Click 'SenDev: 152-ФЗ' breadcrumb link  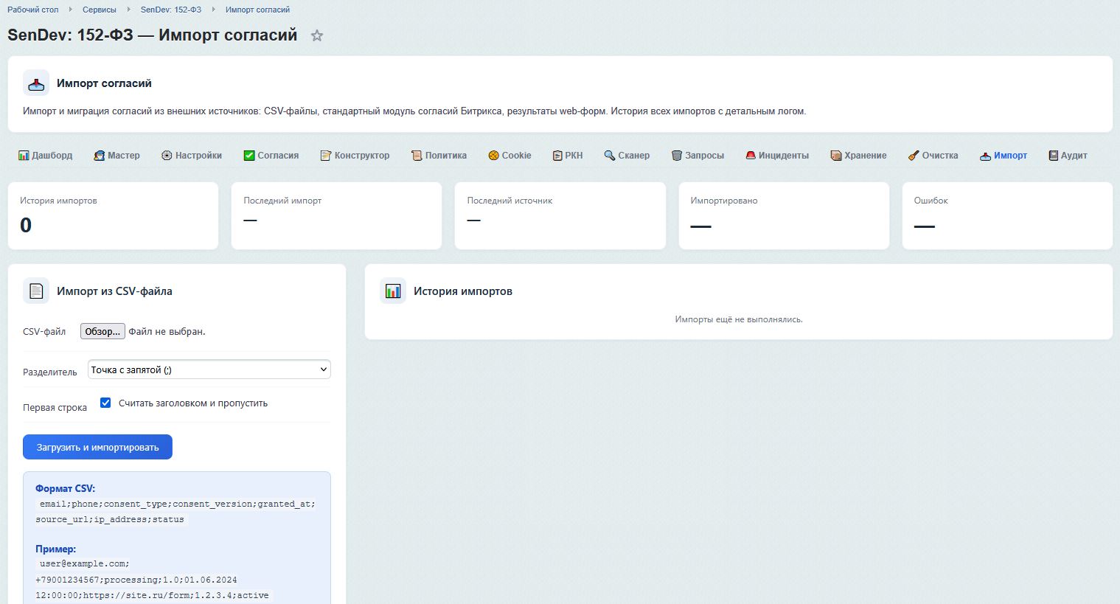[171, 10]
